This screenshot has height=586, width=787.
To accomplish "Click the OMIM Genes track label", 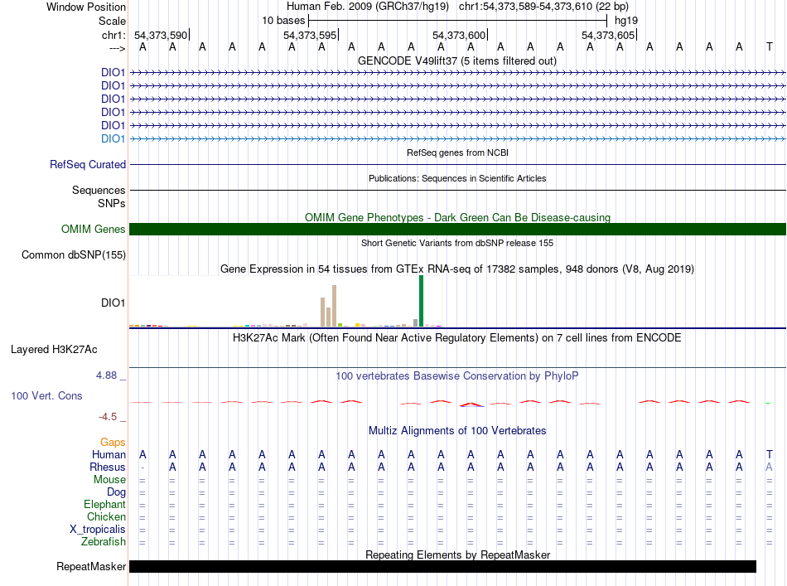I will coord(93,230).
